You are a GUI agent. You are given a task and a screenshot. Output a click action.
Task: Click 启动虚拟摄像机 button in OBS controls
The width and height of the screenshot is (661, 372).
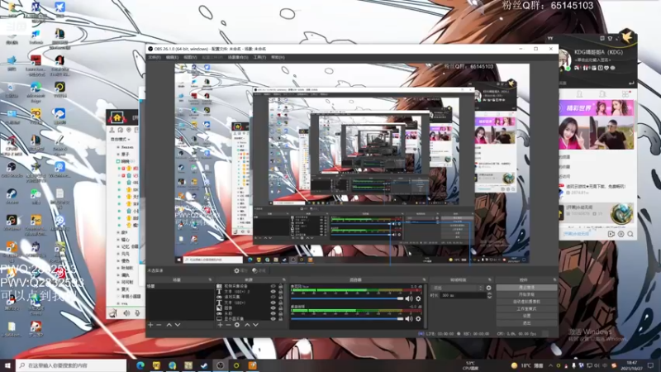click(x=526, y=302)
